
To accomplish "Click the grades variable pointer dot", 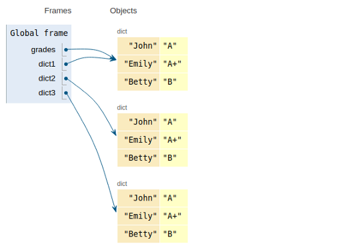I will coord(66,50).
